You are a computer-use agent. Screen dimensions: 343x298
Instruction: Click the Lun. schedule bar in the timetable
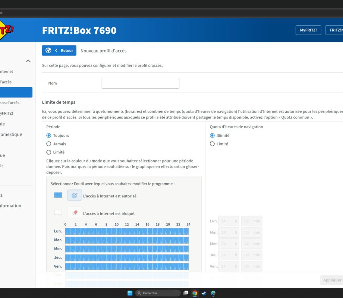127,231
